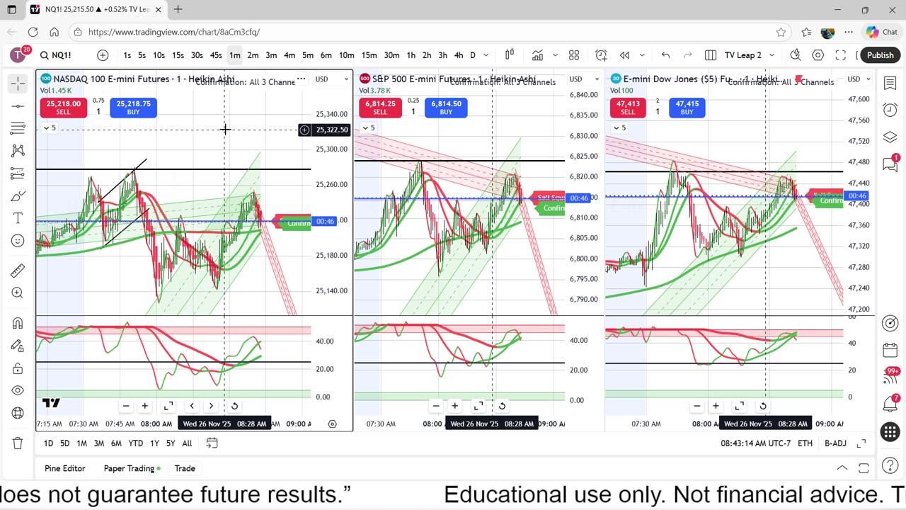Activate the zoom in tool

click(18, 293)
